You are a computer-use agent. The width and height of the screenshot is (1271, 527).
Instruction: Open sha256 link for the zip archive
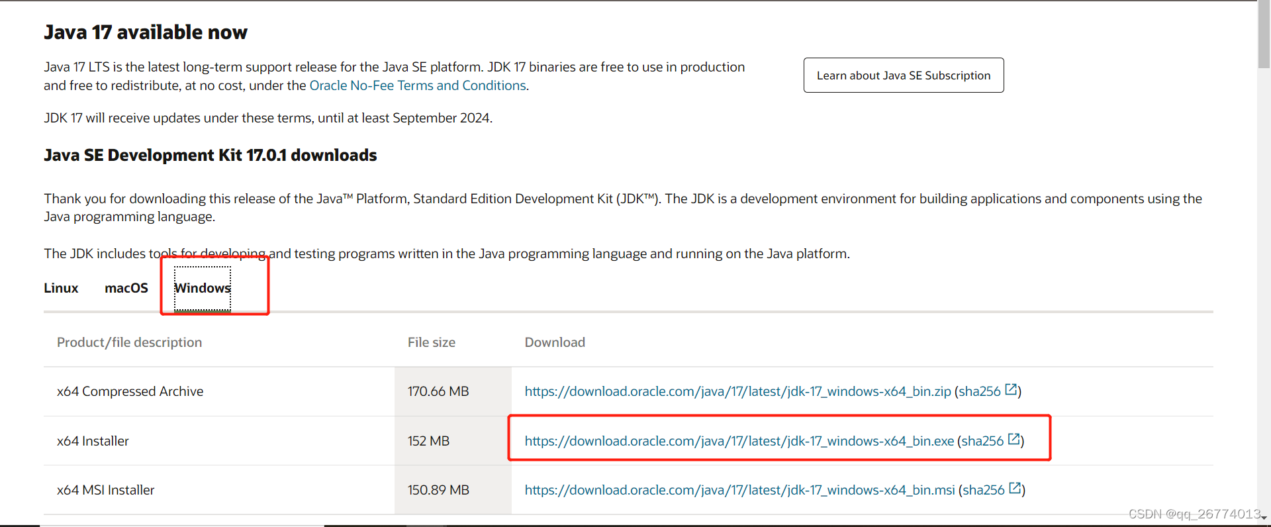tap(980, 391)
